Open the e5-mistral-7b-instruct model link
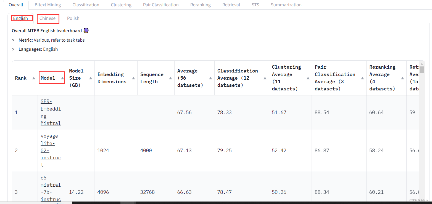This screenshot has width=432, height=204. point(51,188)
